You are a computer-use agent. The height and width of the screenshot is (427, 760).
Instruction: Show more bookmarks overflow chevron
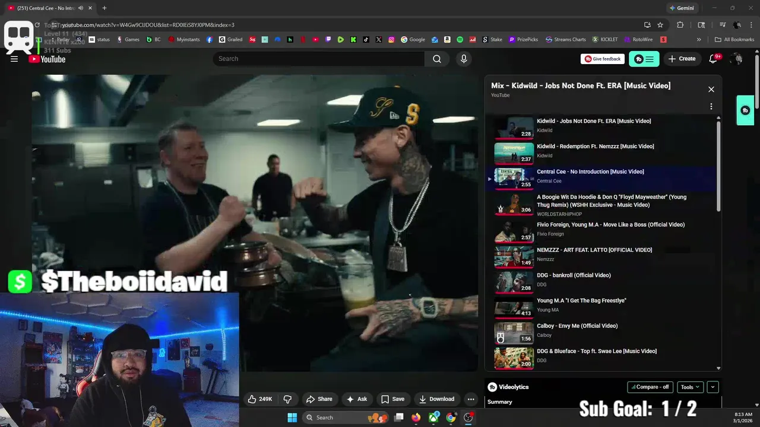(699, 40)
